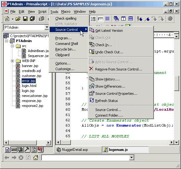
Task: Click the editor vertical scrollbar thumb
Action: click(176, 84)
